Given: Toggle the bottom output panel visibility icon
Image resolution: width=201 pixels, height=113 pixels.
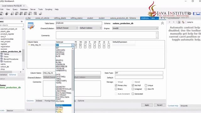Looking at the screenshot, I should click(198, 13).
